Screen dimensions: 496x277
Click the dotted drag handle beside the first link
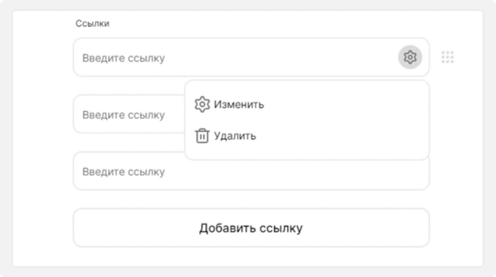click(x=447, y=57)
